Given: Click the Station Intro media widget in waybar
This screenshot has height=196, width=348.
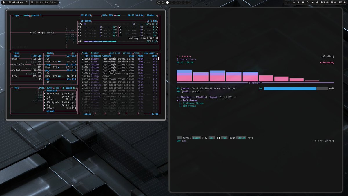Looking at the screenshot, I should [45, 2].
